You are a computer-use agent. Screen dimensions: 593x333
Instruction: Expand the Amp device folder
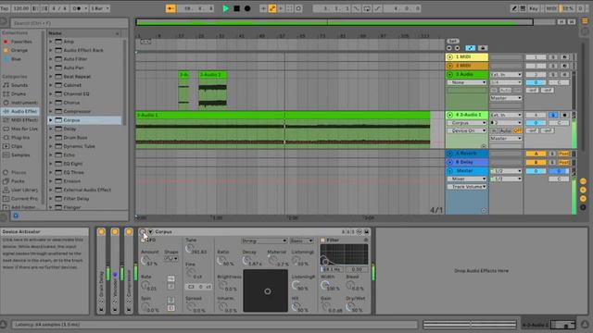(51, 42)
